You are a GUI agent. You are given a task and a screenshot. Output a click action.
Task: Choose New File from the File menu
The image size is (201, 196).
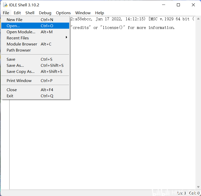[x=35, y=20]
